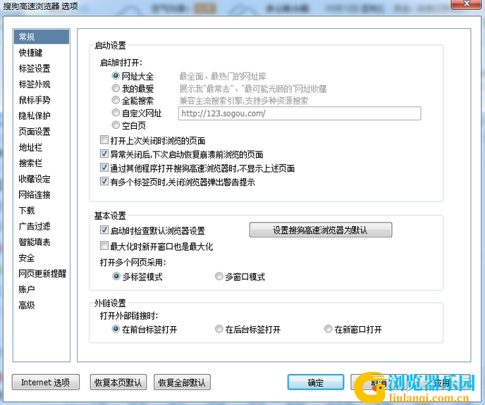The width and height of the screenshot is (485, 405).
Task: Select 多标签模式 radio option
Action: pos(116,276)
